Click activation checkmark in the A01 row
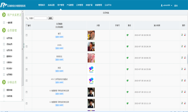Screen dimensions: 188x112 point(128,81)
